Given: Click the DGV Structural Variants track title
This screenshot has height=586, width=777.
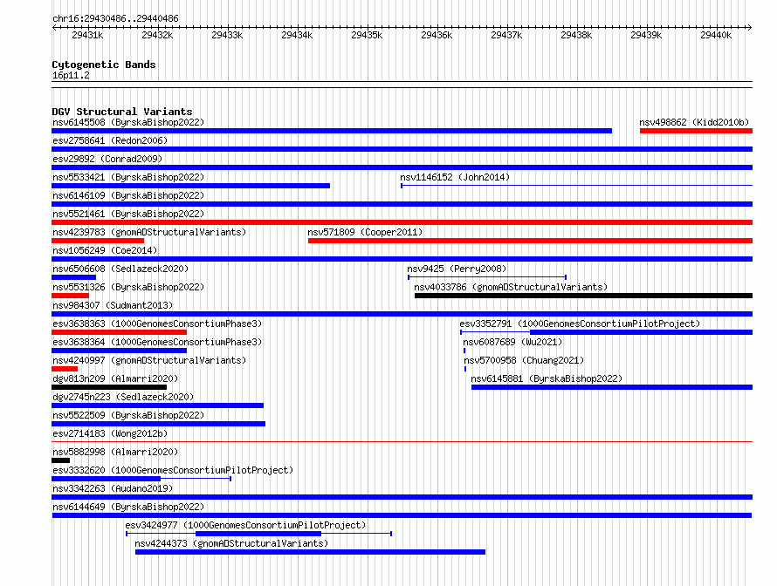Looking at the screenshot, I should tap(122, 112).
